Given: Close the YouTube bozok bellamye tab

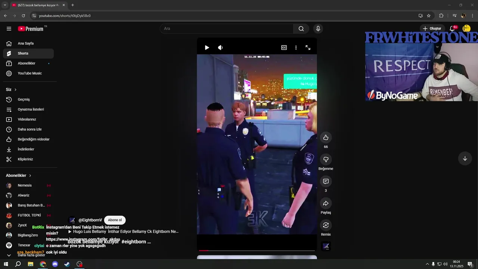Looking at the screenshot, I should 64,5.
